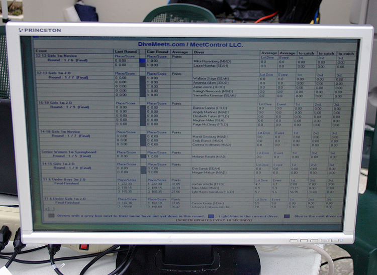This screenshot has width=377, height=275.
Task: Select the 11 & Under Girls 1m J.O event
Action: pyautogui.click(x=65, y=199)
